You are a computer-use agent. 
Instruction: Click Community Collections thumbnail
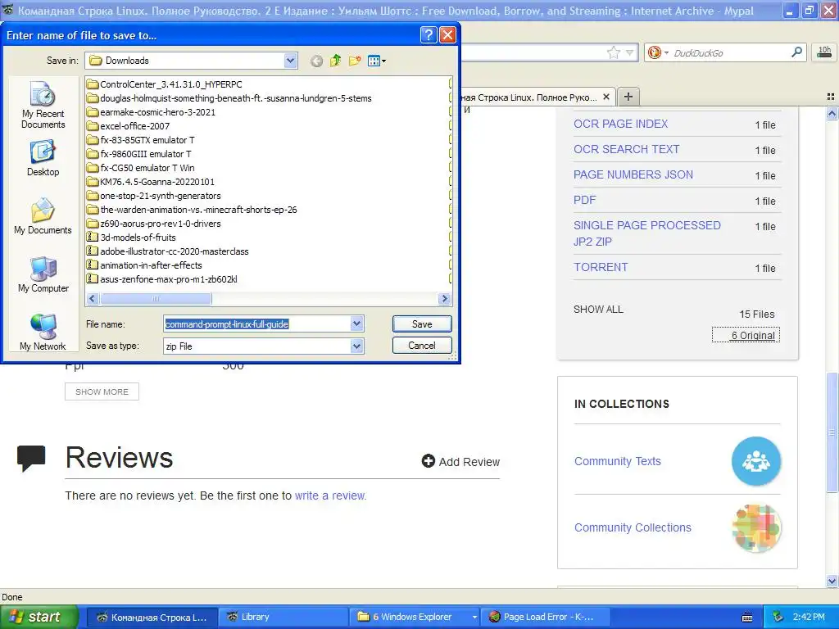[756, 528]
